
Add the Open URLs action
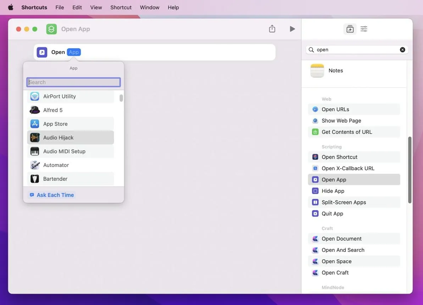point(354,109)
